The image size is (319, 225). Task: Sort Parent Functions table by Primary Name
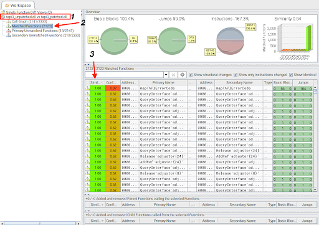[x=164, y=204]
